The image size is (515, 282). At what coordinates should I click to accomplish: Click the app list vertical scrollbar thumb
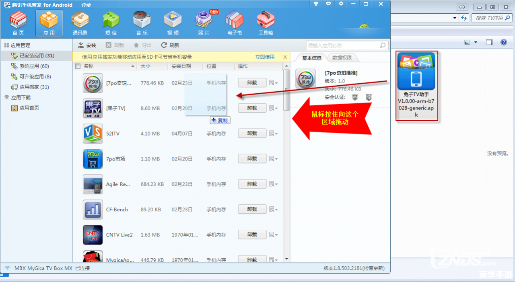286,91
